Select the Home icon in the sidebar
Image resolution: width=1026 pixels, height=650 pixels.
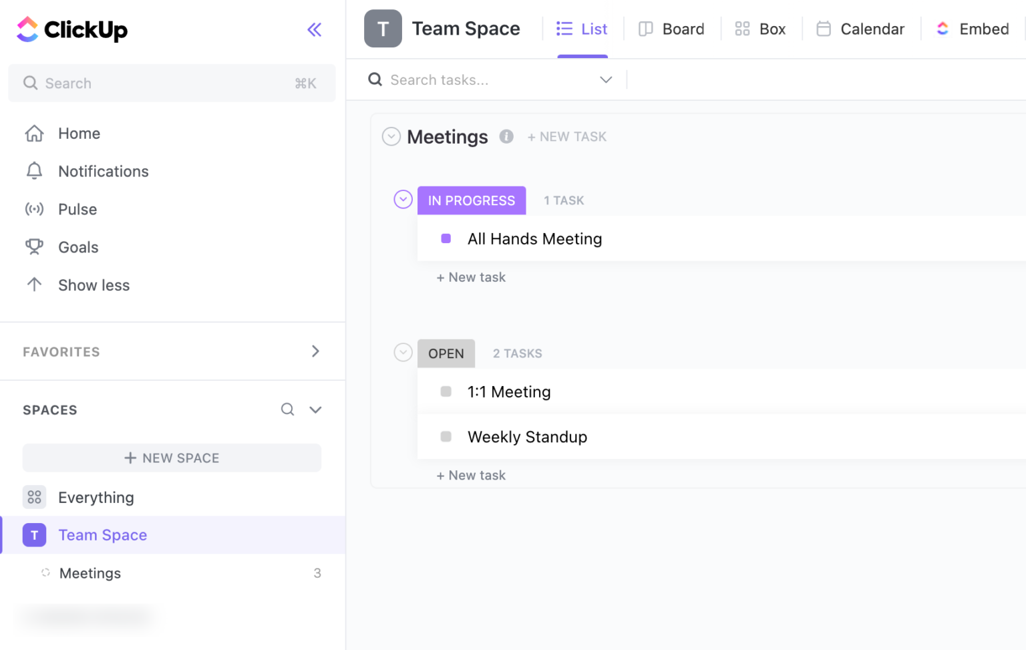(34, 133)
